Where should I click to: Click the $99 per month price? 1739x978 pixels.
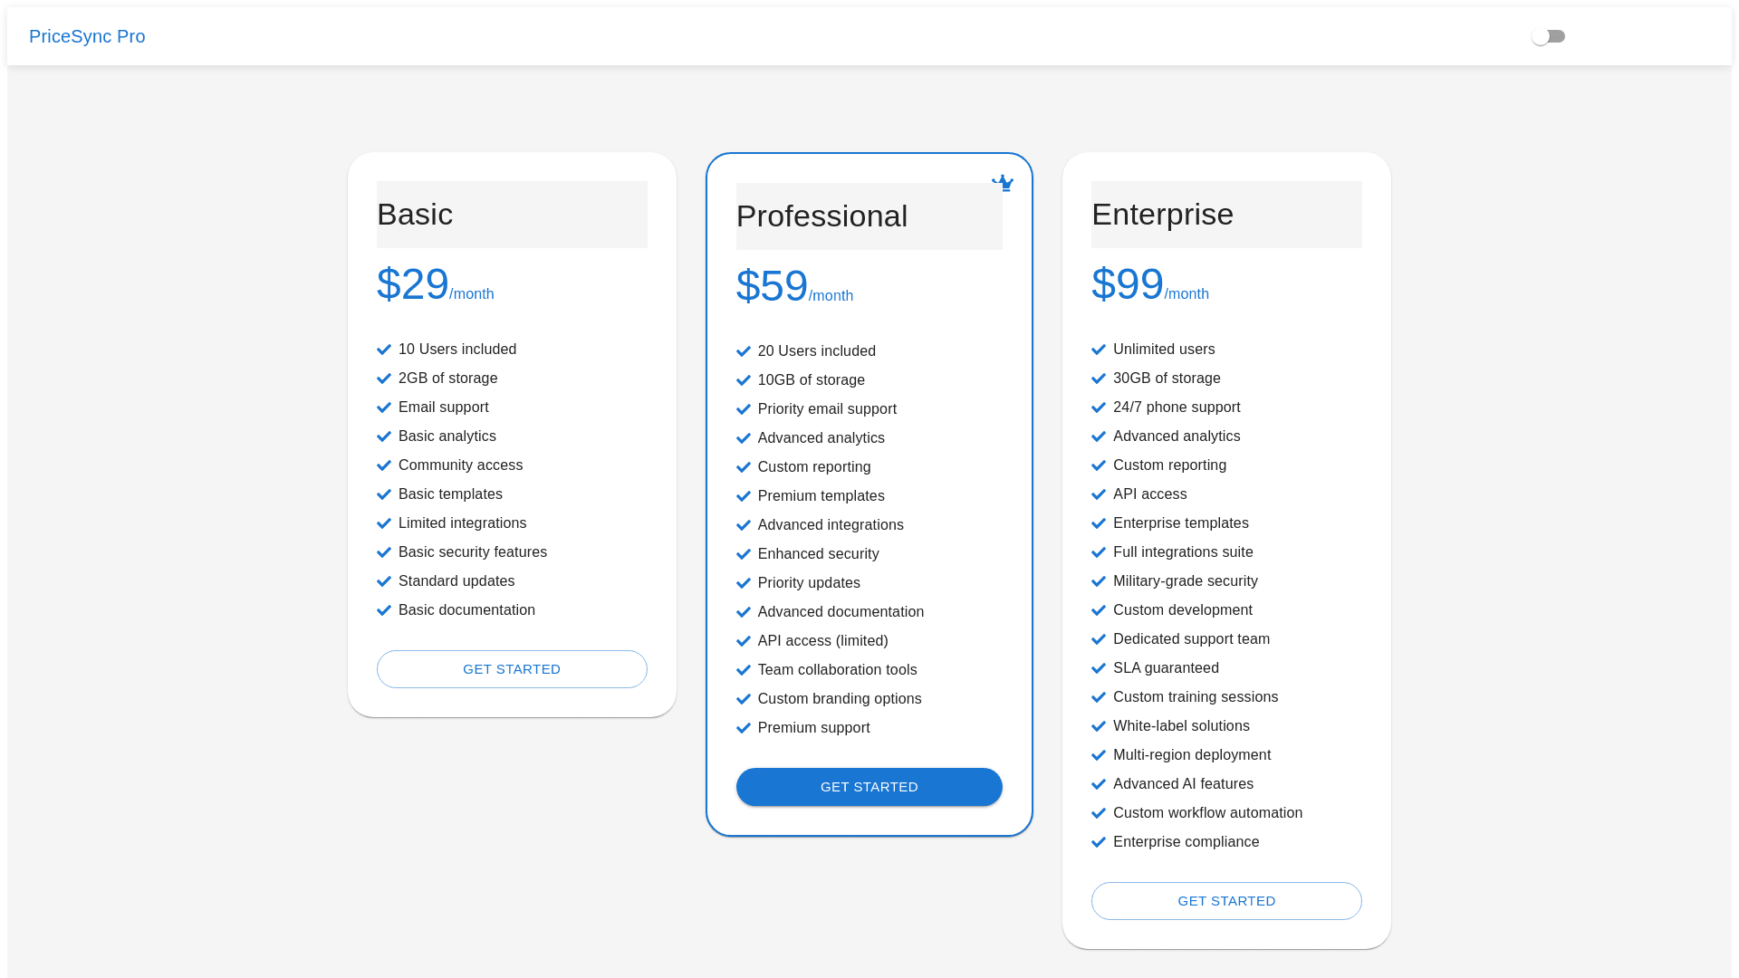1149,285
